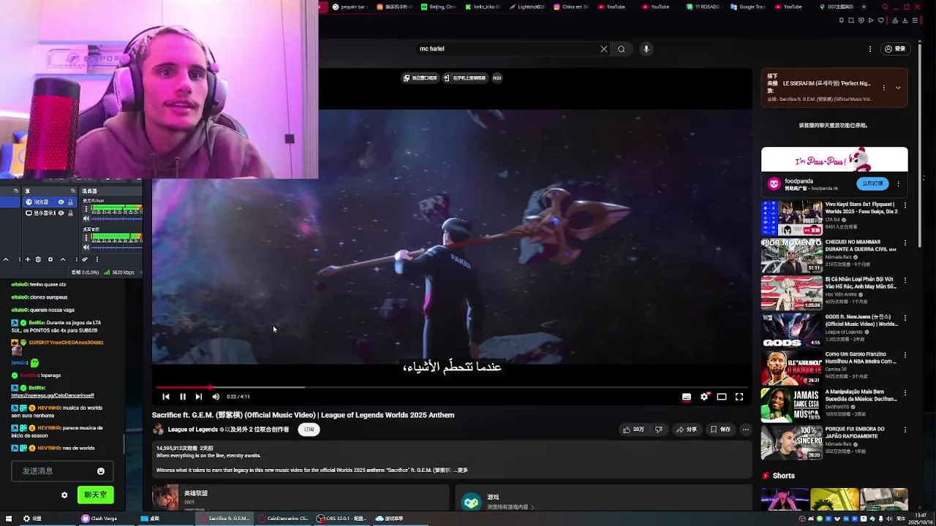Open Clash Verge from taskbar
The height and width of the screenshot is (526, 936).
click(x=100, y=519)
